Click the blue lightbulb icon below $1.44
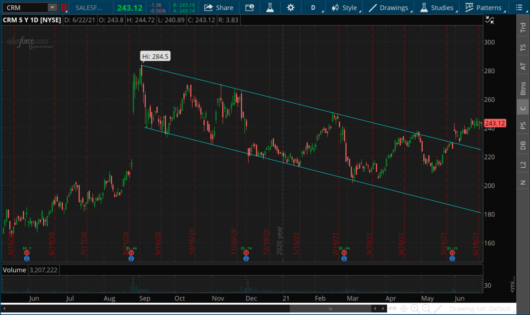The image size is (530, 315). click(x=131, y=259)
